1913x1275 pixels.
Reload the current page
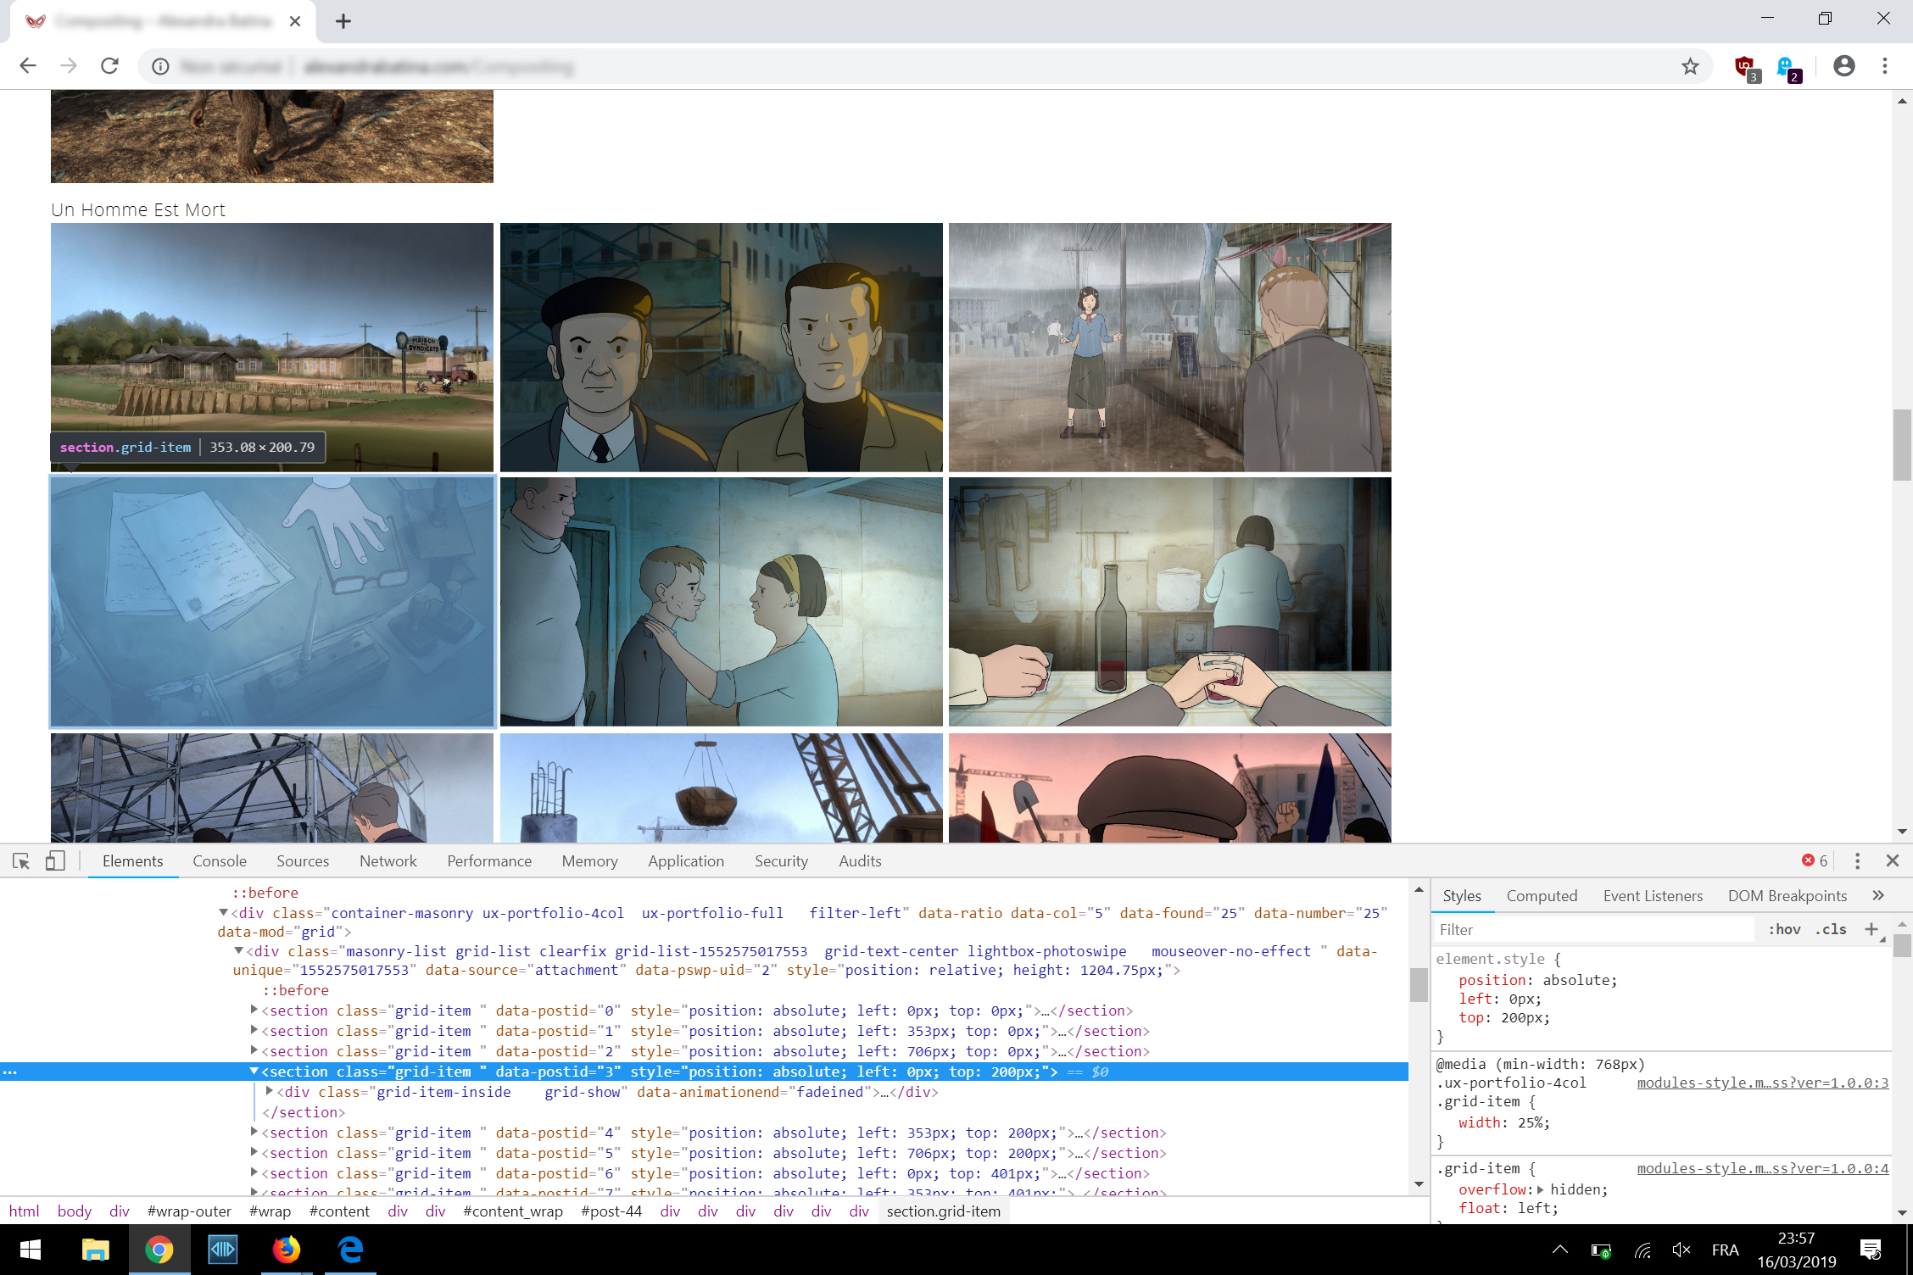point(109,66)
